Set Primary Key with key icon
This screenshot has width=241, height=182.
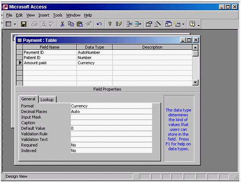(x=110, y=24)
